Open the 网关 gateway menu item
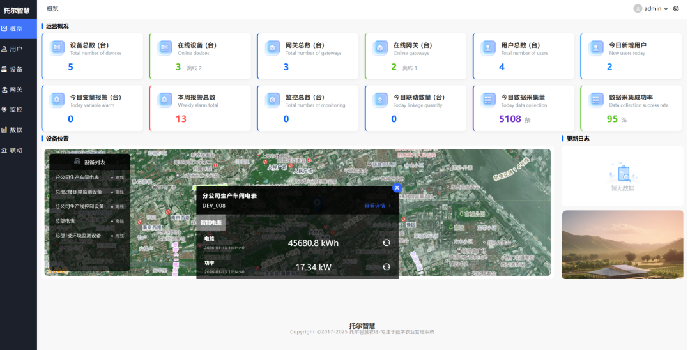This screenshot has width=690, height=350. (x=18, y=89)
